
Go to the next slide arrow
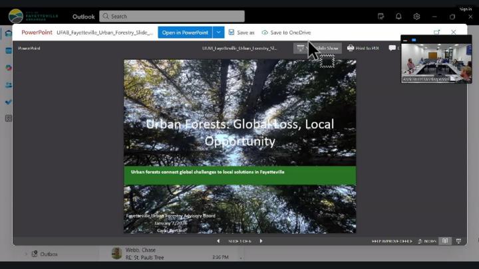pyautogui.click(x=261, y=241)
